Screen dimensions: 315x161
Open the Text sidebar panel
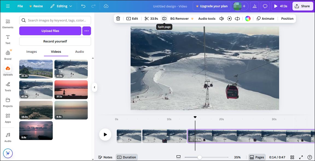coord(8,39)
